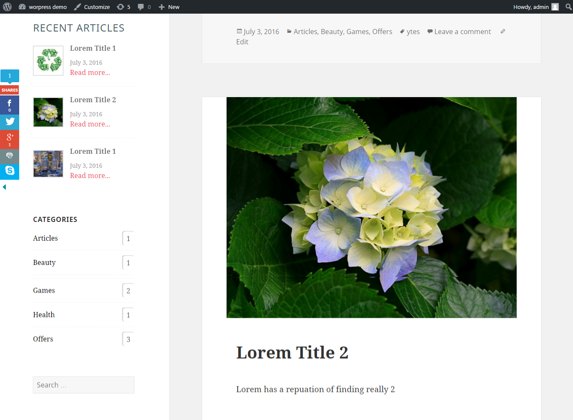Screen dimensions: 573x420
Task: Click the calendar icon beside July 3, 2016
Action: tap(239, 31)
